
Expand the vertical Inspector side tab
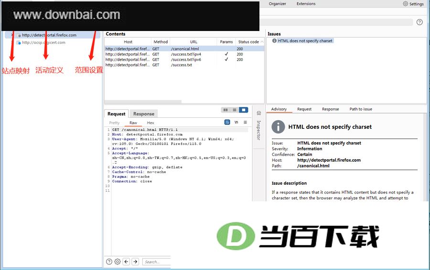pos(258,130)
